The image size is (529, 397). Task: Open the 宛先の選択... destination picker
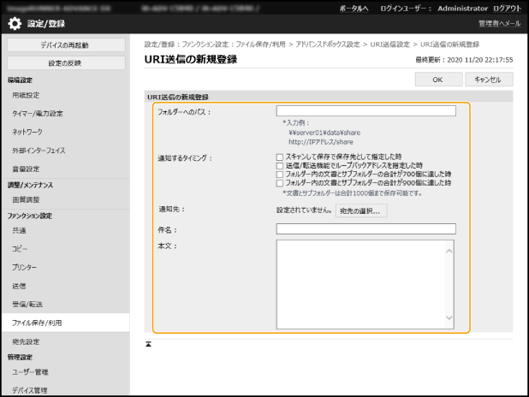361,210
